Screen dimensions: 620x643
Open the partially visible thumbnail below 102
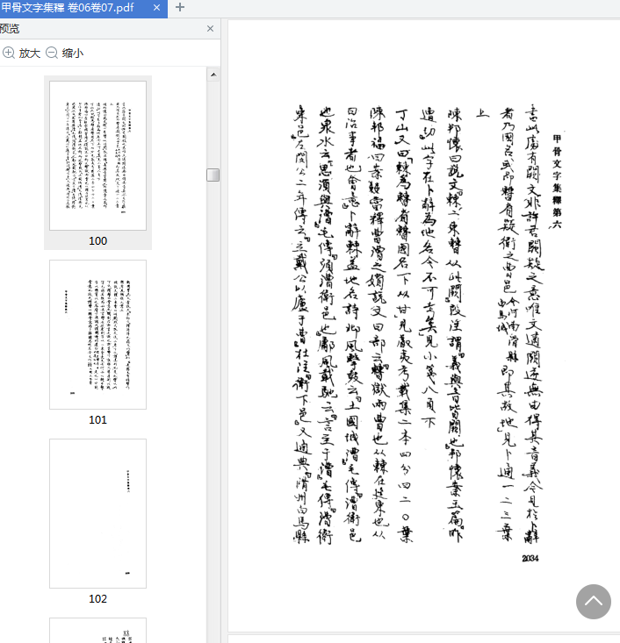[x=97, y=631]
